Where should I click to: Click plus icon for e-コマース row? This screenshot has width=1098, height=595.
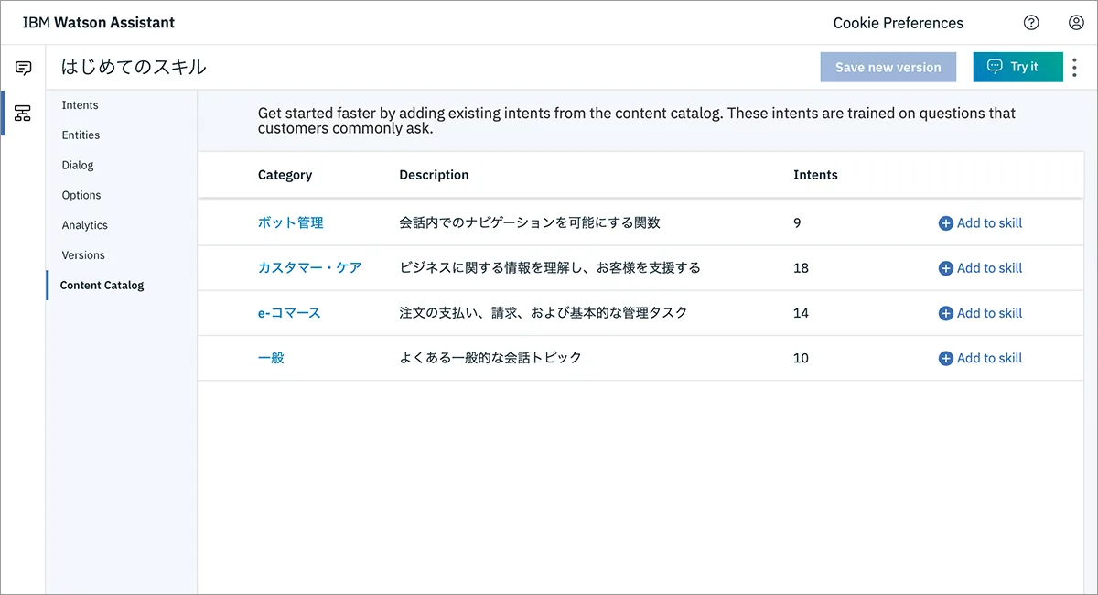point(945,313)
